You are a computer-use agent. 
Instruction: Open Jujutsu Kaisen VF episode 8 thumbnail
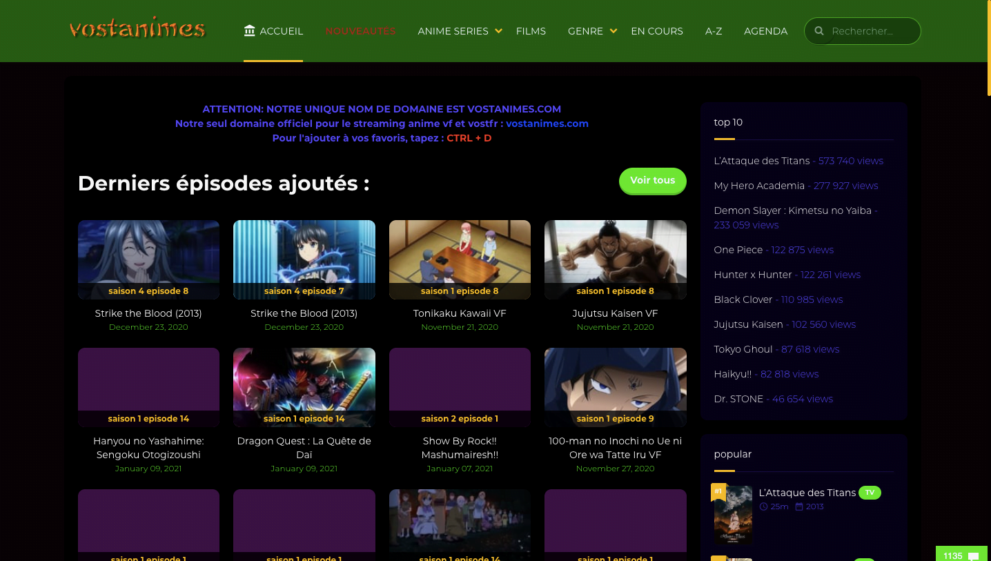tap(616, 259)
